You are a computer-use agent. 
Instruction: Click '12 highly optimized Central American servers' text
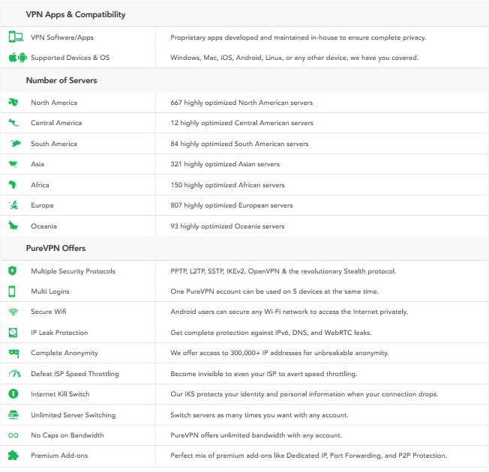click(x=241, y=123)
